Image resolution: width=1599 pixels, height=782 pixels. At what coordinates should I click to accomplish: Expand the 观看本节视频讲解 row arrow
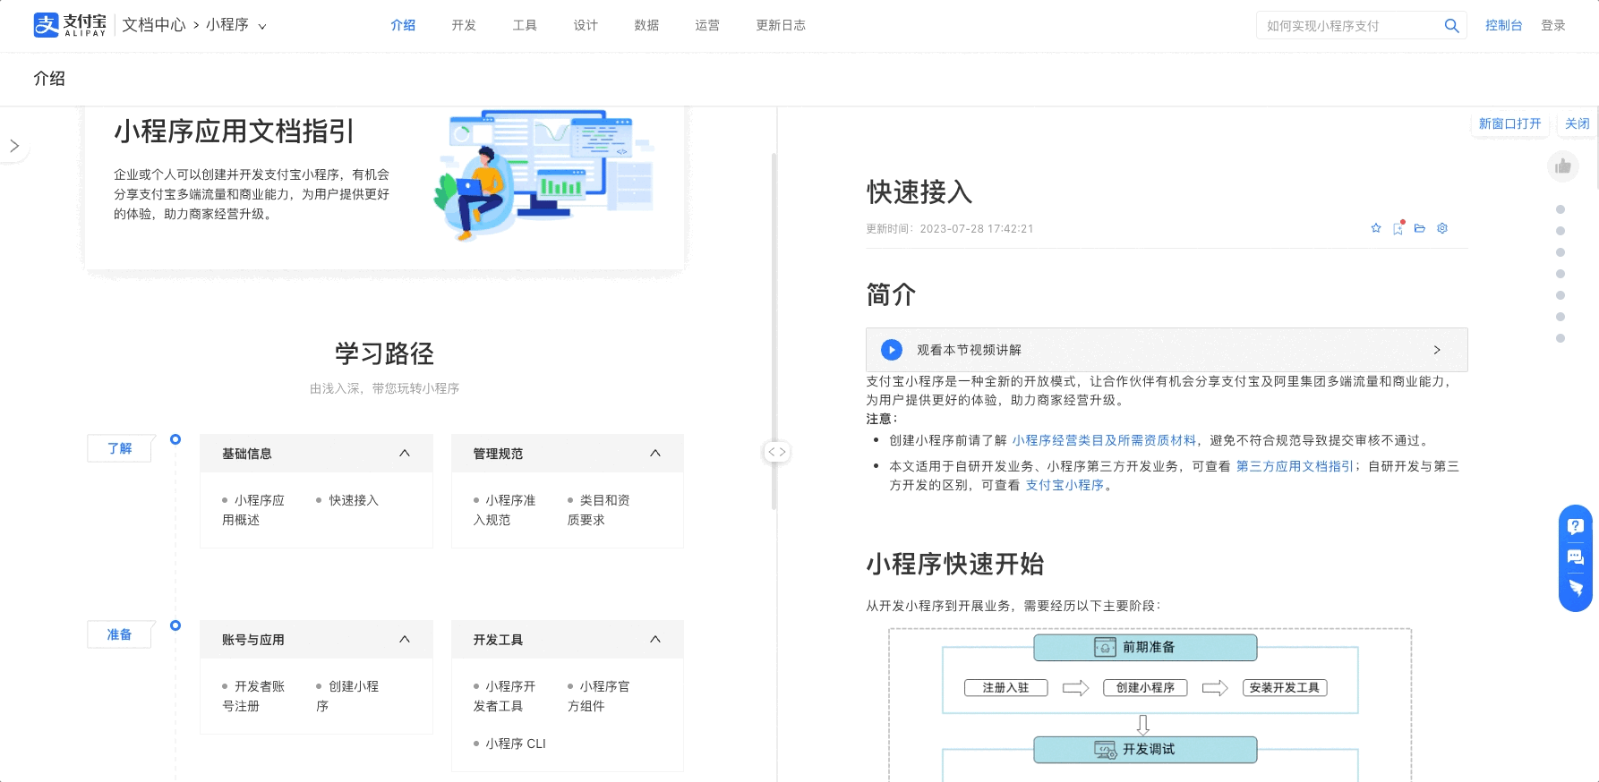point(1437,350)
